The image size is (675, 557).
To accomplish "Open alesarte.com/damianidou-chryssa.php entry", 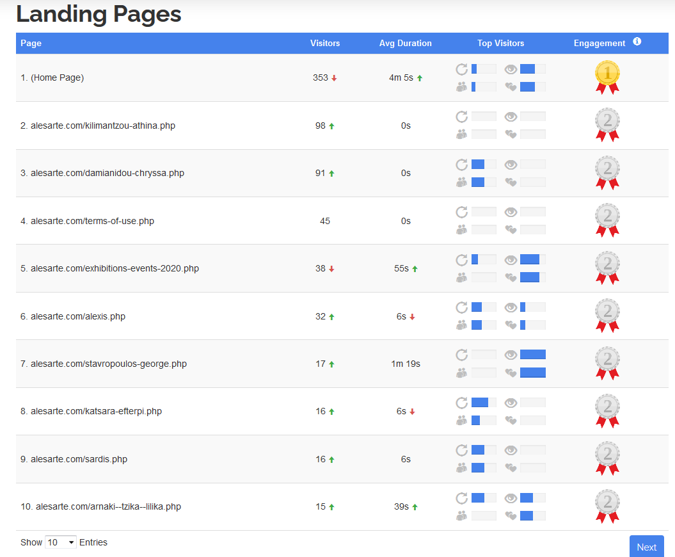I will click(102, 173).
